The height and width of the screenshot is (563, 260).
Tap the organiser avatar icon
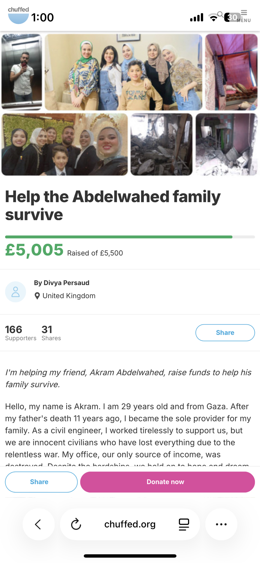pyautogui.click(x=15, y=292)
